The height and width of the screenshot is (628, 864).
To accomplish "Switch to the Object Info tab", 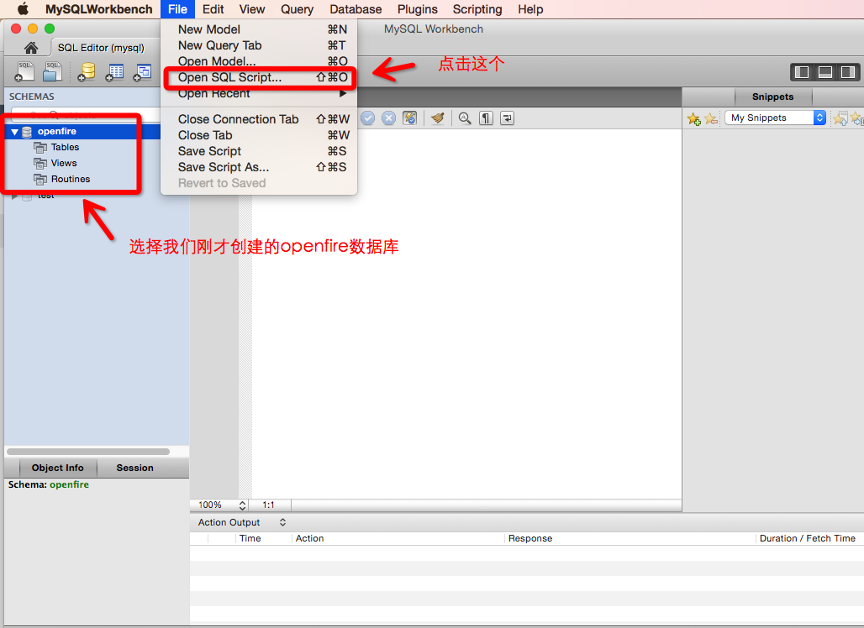I will pos(58,468).
